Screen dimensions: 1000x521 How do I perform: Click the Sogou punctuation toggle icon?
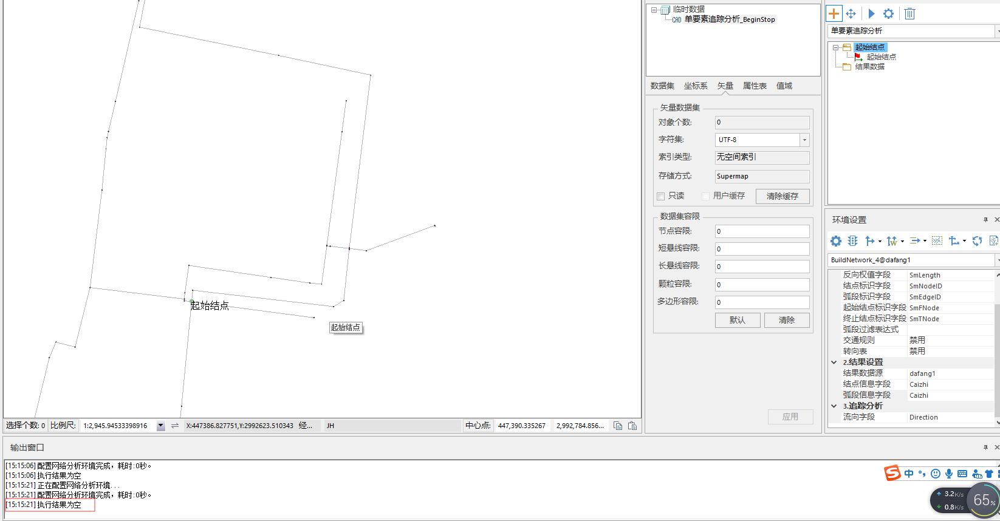click(922, 474)
